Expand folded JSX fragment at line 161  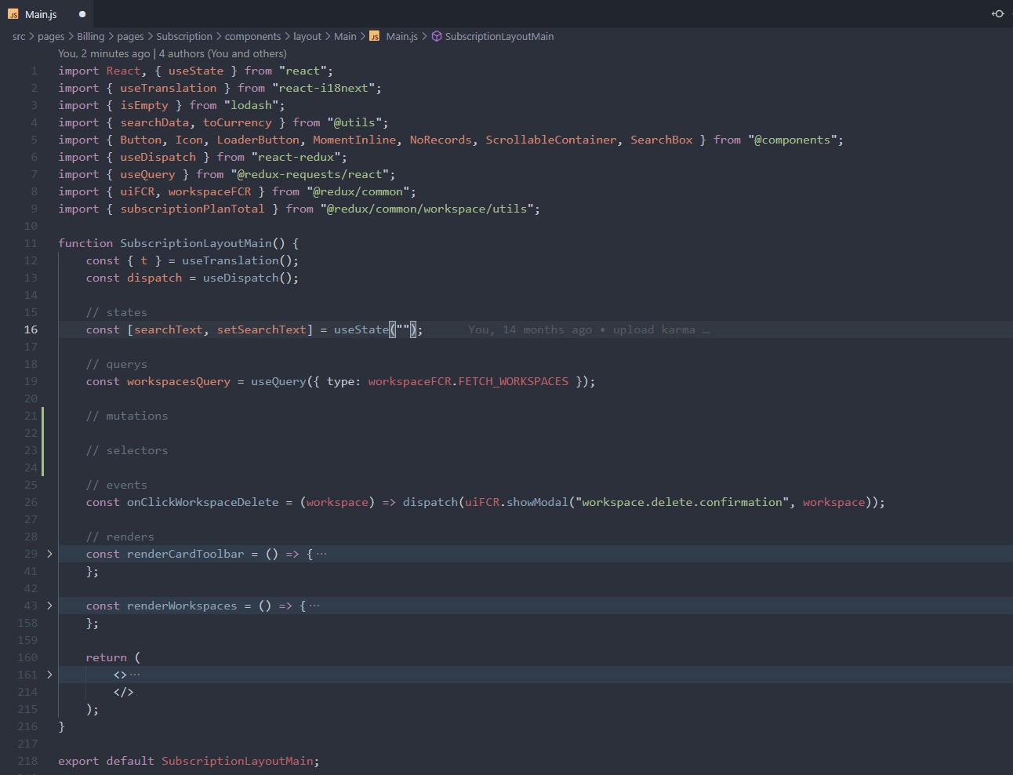click(49, 675)
